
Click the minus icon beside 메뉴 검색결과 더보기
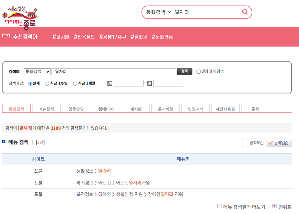click(x=219, y=206)
